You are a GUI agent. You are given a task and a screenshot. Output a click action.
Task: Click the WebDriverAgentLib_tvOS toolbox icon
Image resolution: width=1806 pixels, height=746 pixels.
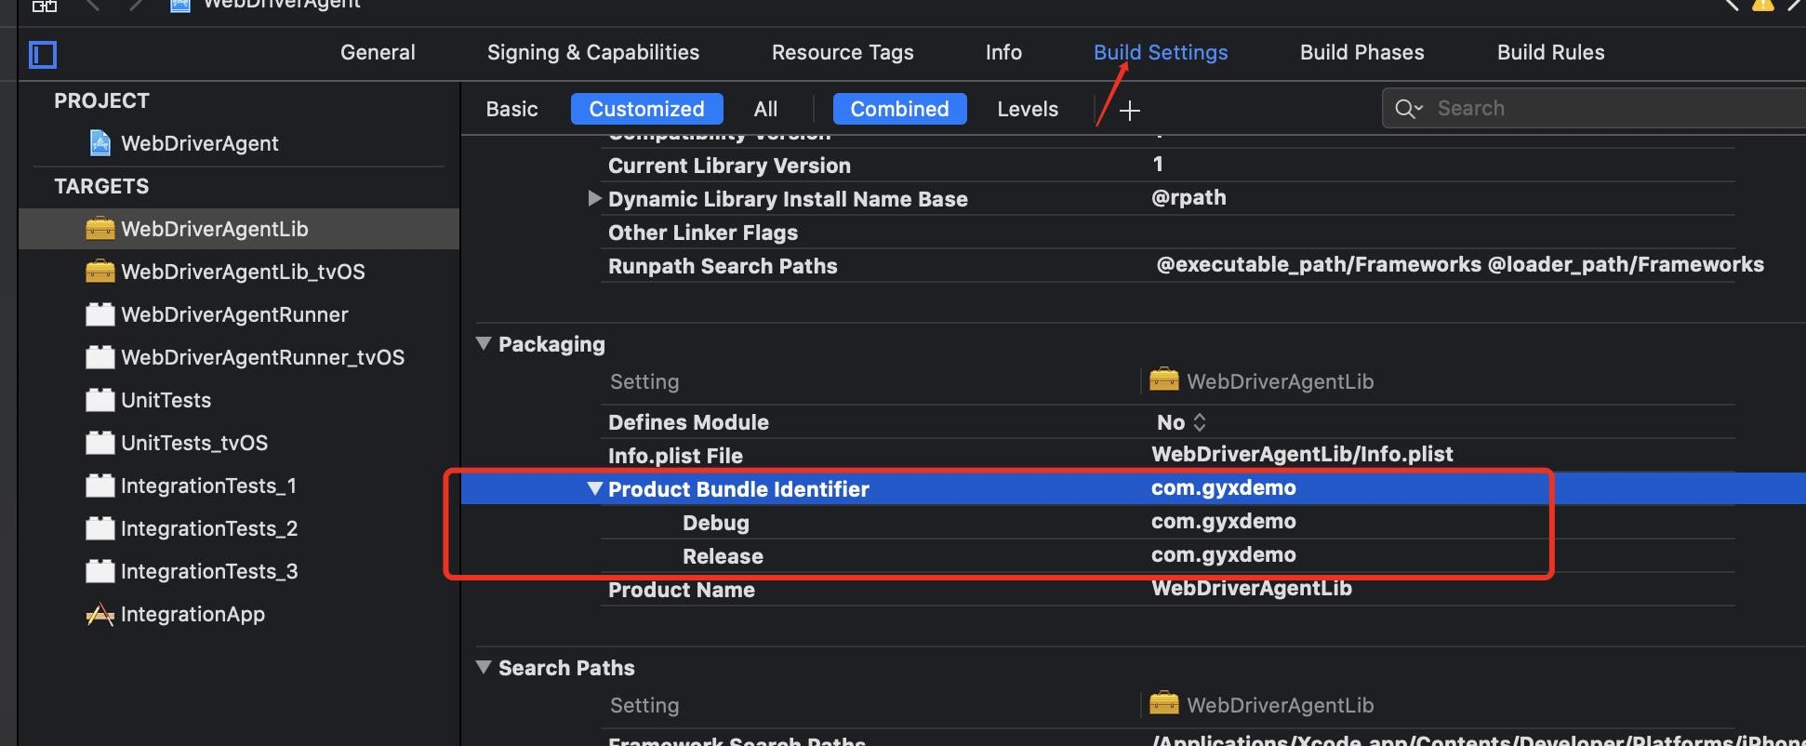click(100, 272)
